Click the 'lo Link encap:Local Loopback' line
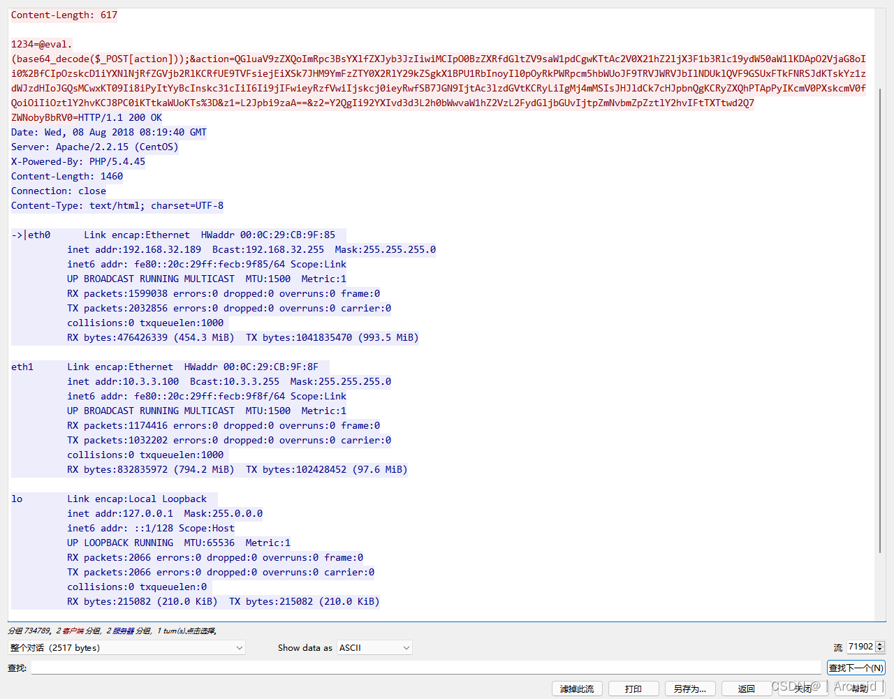This screenshot has height=699, width=894. tap(115, 499)
